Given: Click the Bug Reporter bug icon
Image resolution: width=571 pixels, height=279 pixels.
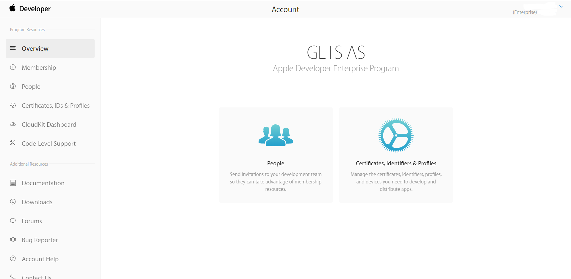Looking at the screenshot, I should (13, 240).
